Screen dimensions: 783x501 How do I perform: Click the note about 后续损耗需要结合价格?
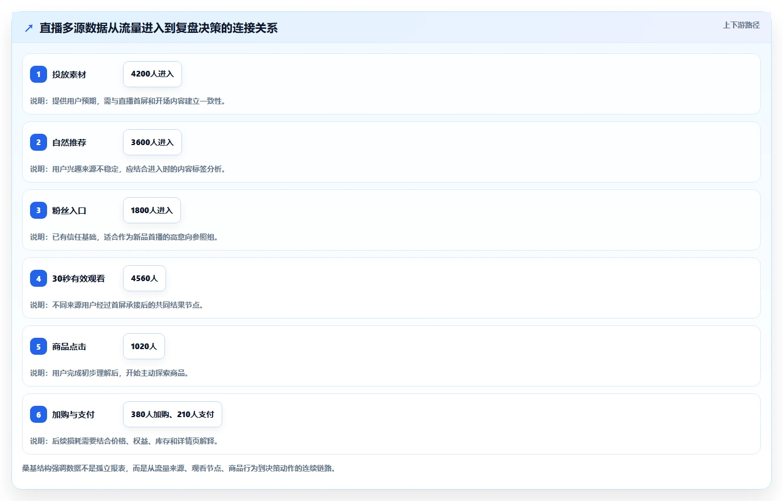click(x=125, y=441)
